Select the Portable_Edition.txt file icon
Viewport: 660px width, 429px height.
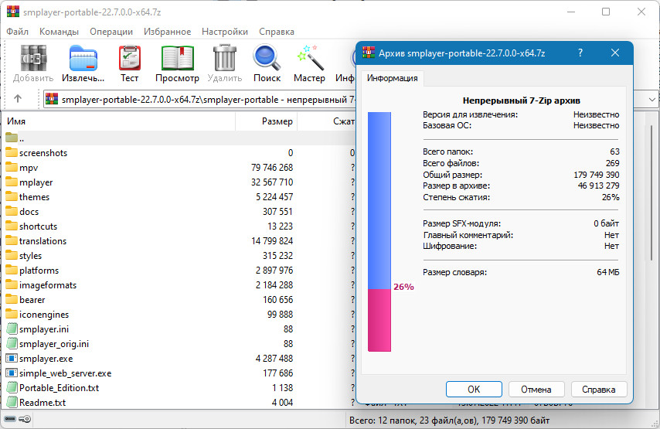click(12, 388)
